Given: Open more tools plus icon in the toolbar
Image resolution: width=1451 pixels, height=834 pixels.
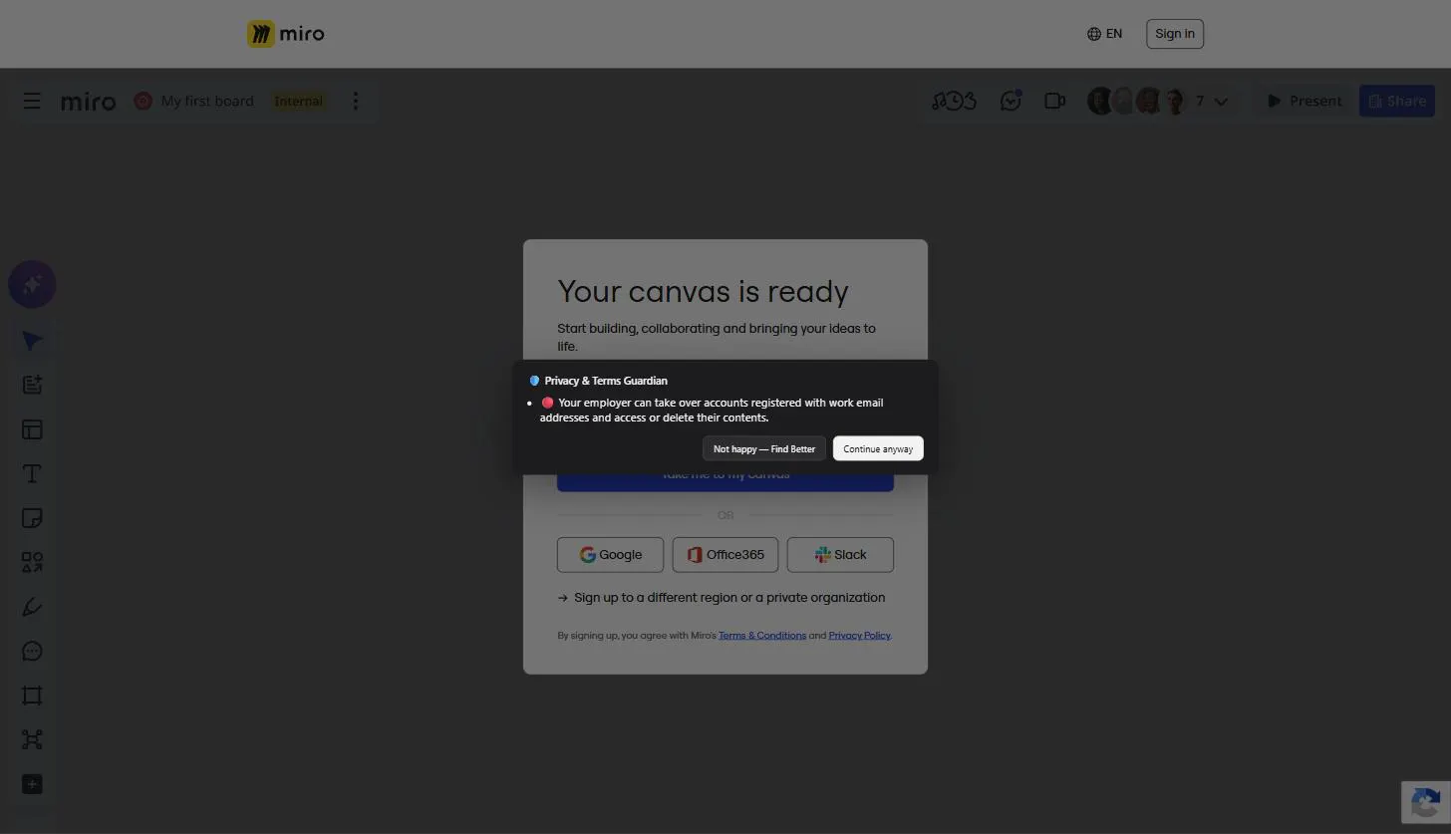Looking at the screenshot, I should (x=32, y=784).
